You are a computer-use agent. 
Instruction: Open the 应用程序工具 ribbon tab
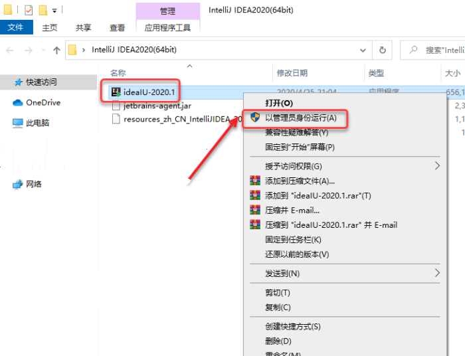click(167, 28)
